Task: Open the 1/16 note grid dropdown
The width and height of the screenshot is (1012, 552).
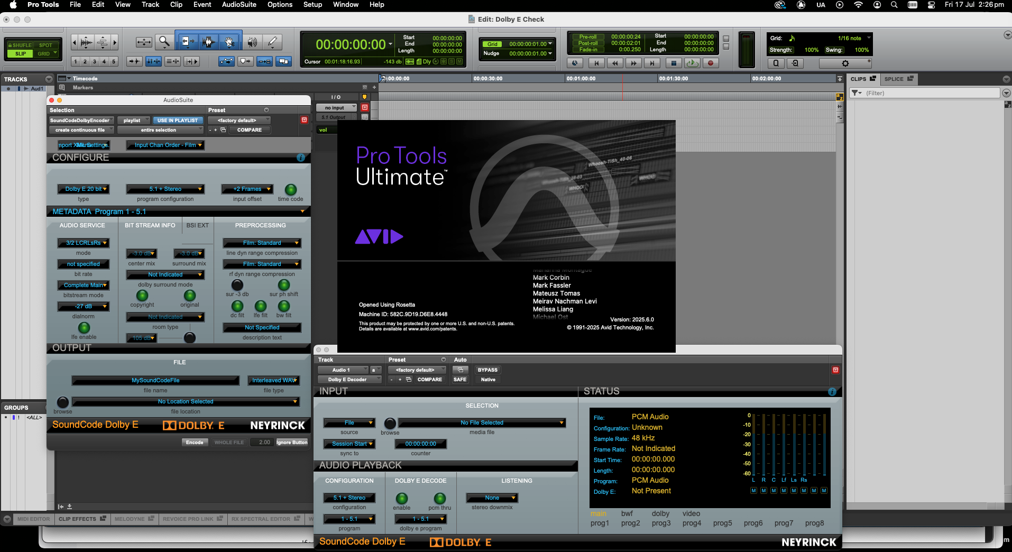Action: (852, 38)
